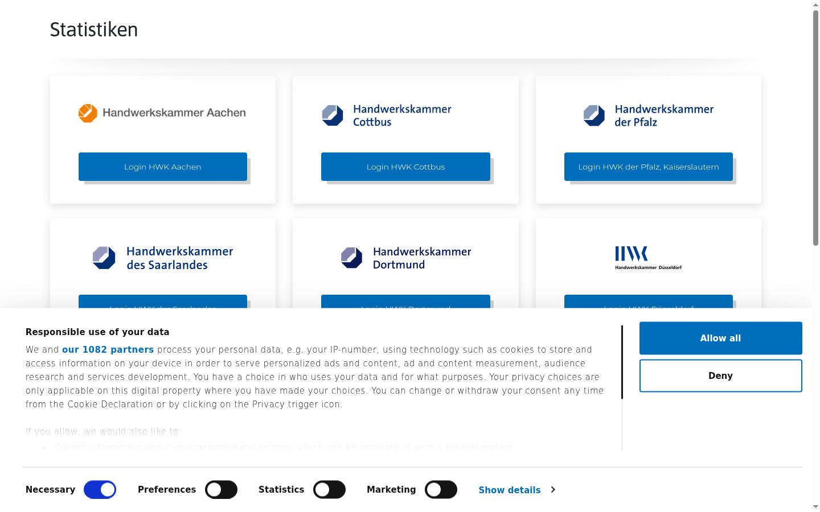Click the Handwerkskammer Dortmund name text
The height and width of the screenshot is (512, 820).
tap(422, 258)
